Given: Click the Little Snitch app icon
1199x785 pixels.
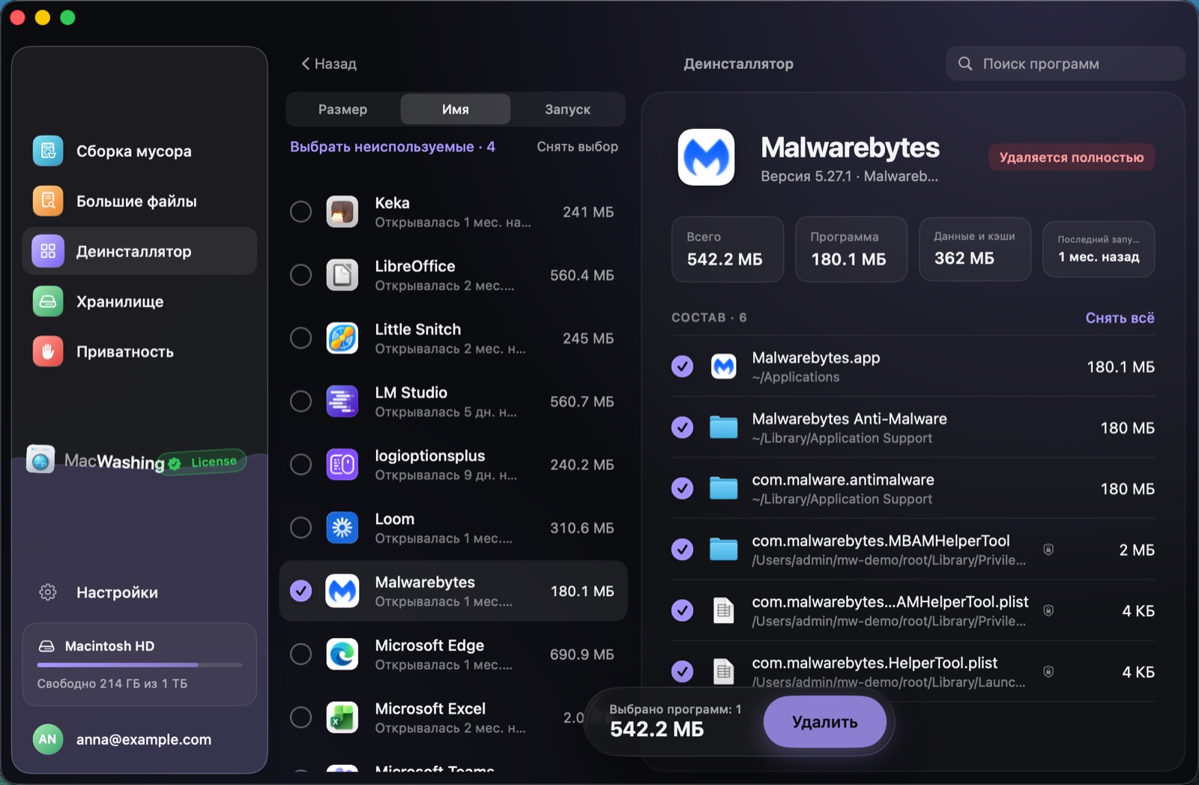Looking at the screenshot, I should 342,338.
